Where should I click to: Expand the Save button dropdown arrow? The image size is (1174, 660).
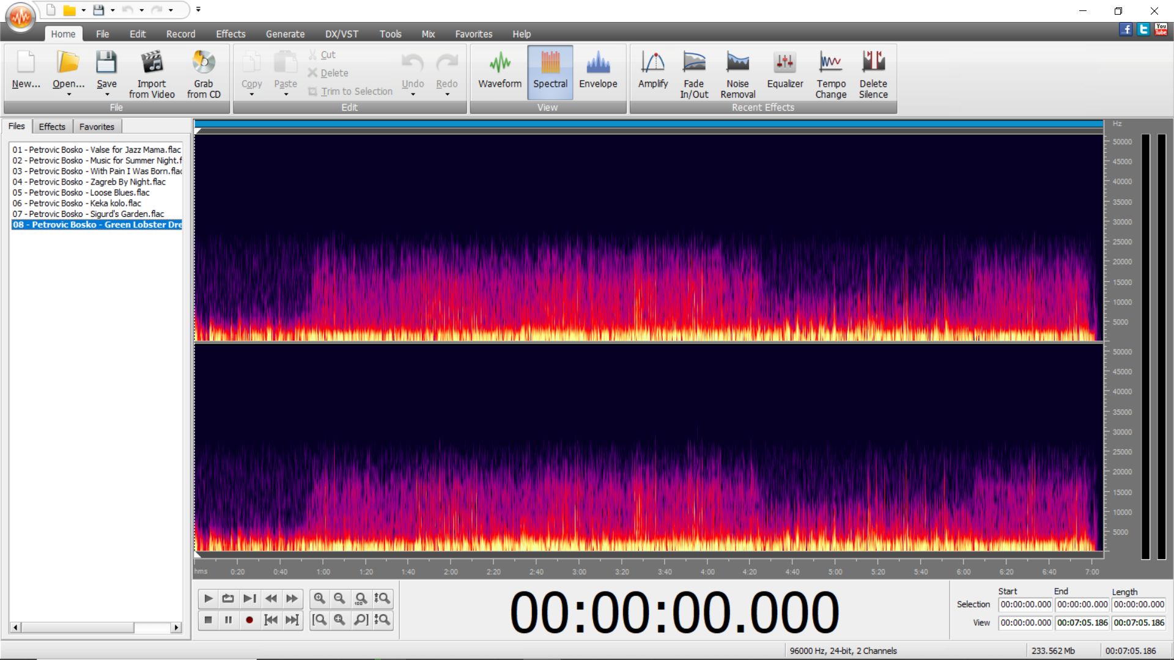coord(106,95)
